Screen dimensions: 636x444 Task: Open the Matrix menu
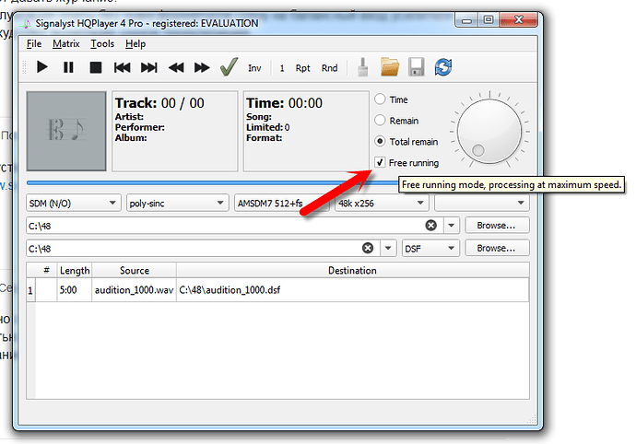click(66, 44)
